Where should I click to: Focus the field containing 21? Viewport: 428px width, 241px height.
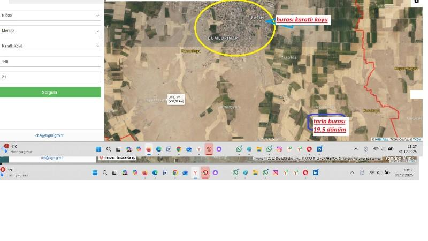point(50,77)
